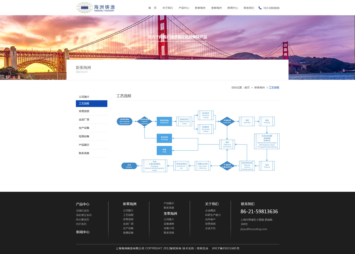Click the Scrap box in the flowchart
The height and width of the screenshot is (254, 355).
point(164,151)
